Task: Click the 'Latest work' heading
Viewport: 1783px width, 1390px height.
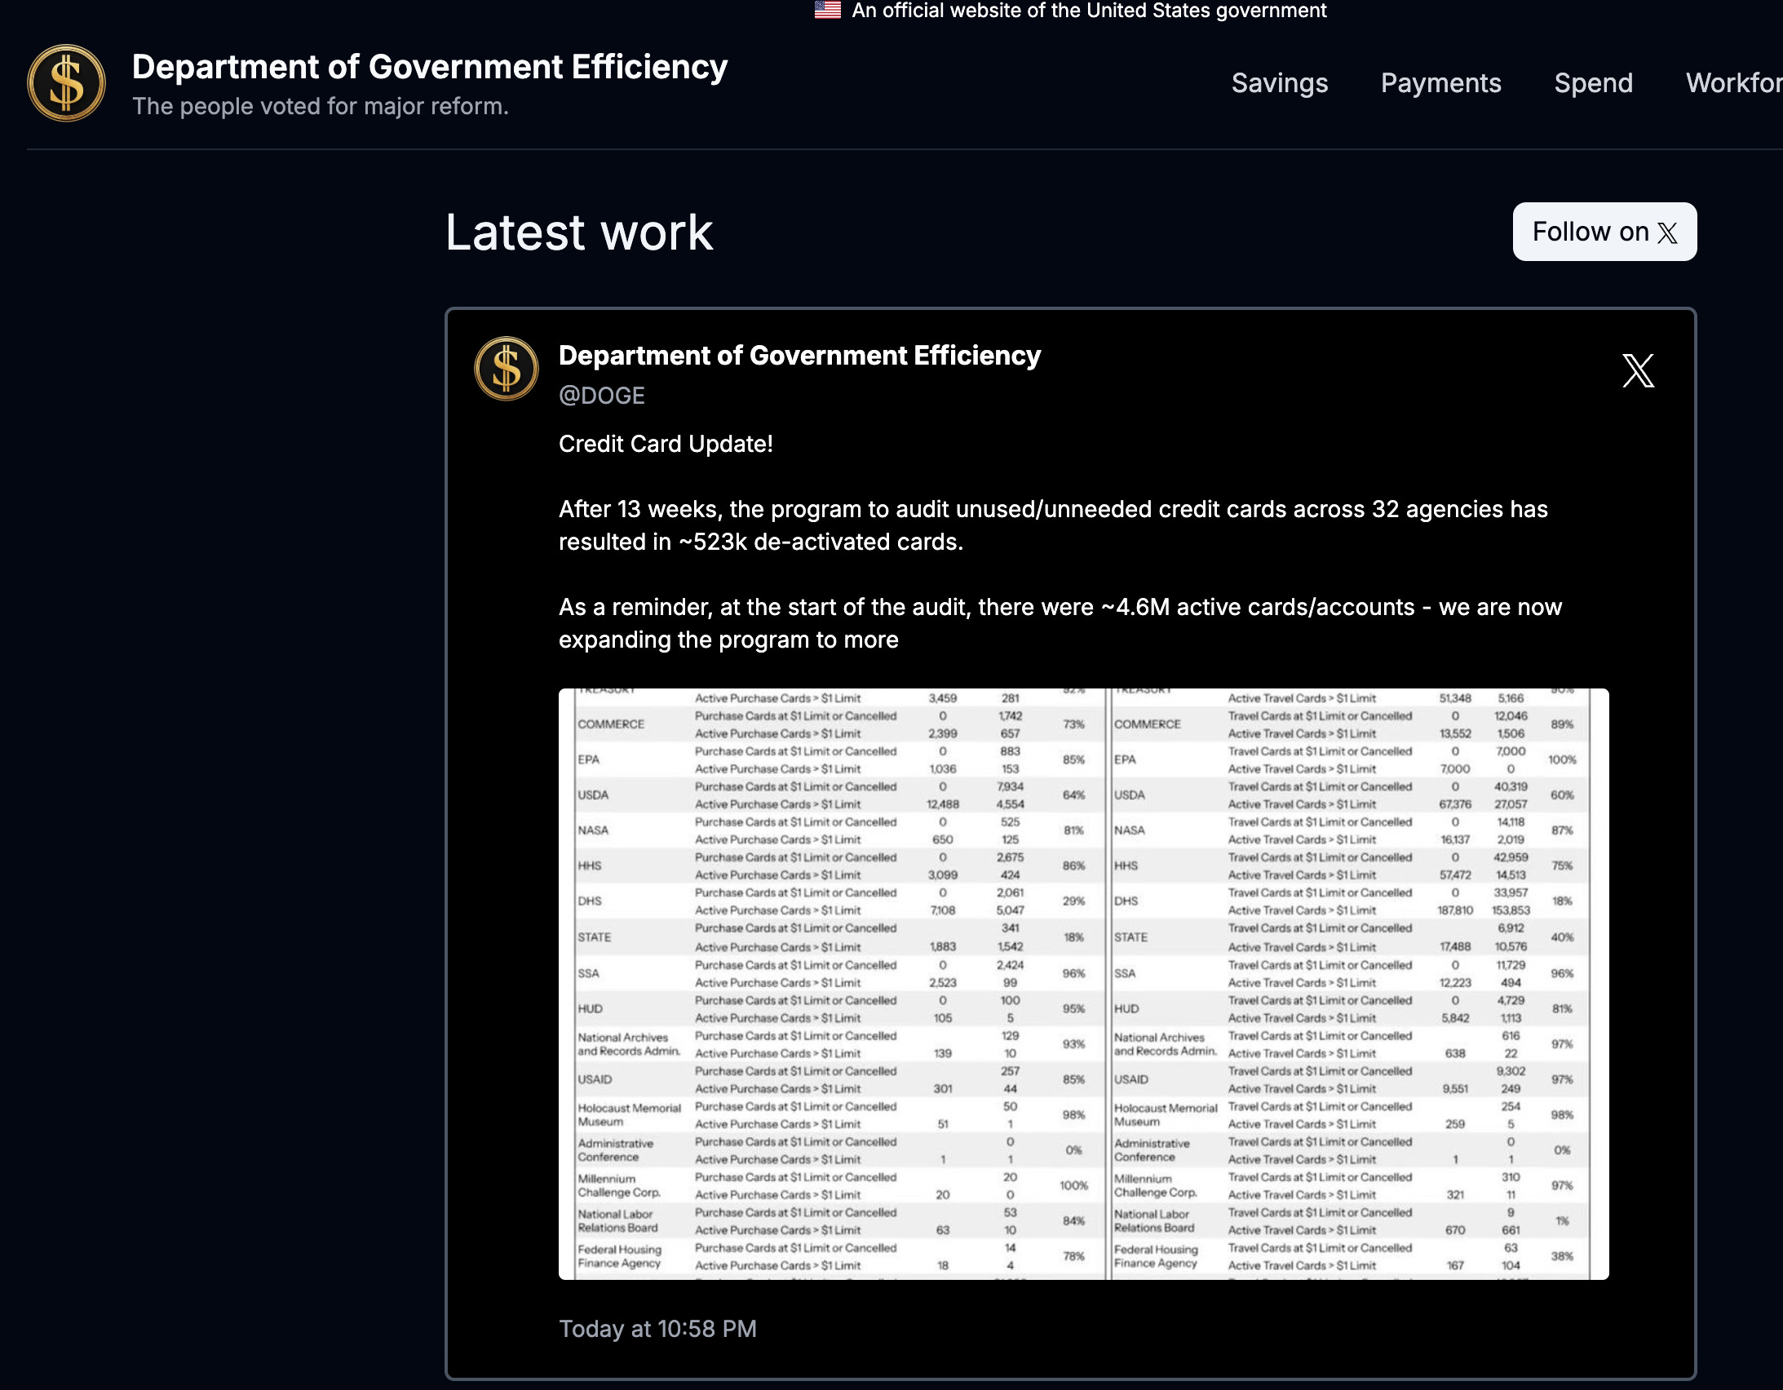Action: tap(579, 232)
